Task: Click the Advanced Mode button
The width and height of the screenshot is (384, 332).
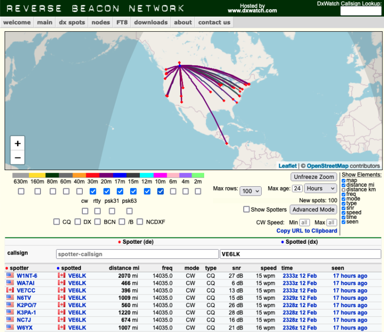Action: [x=313, y=210]
